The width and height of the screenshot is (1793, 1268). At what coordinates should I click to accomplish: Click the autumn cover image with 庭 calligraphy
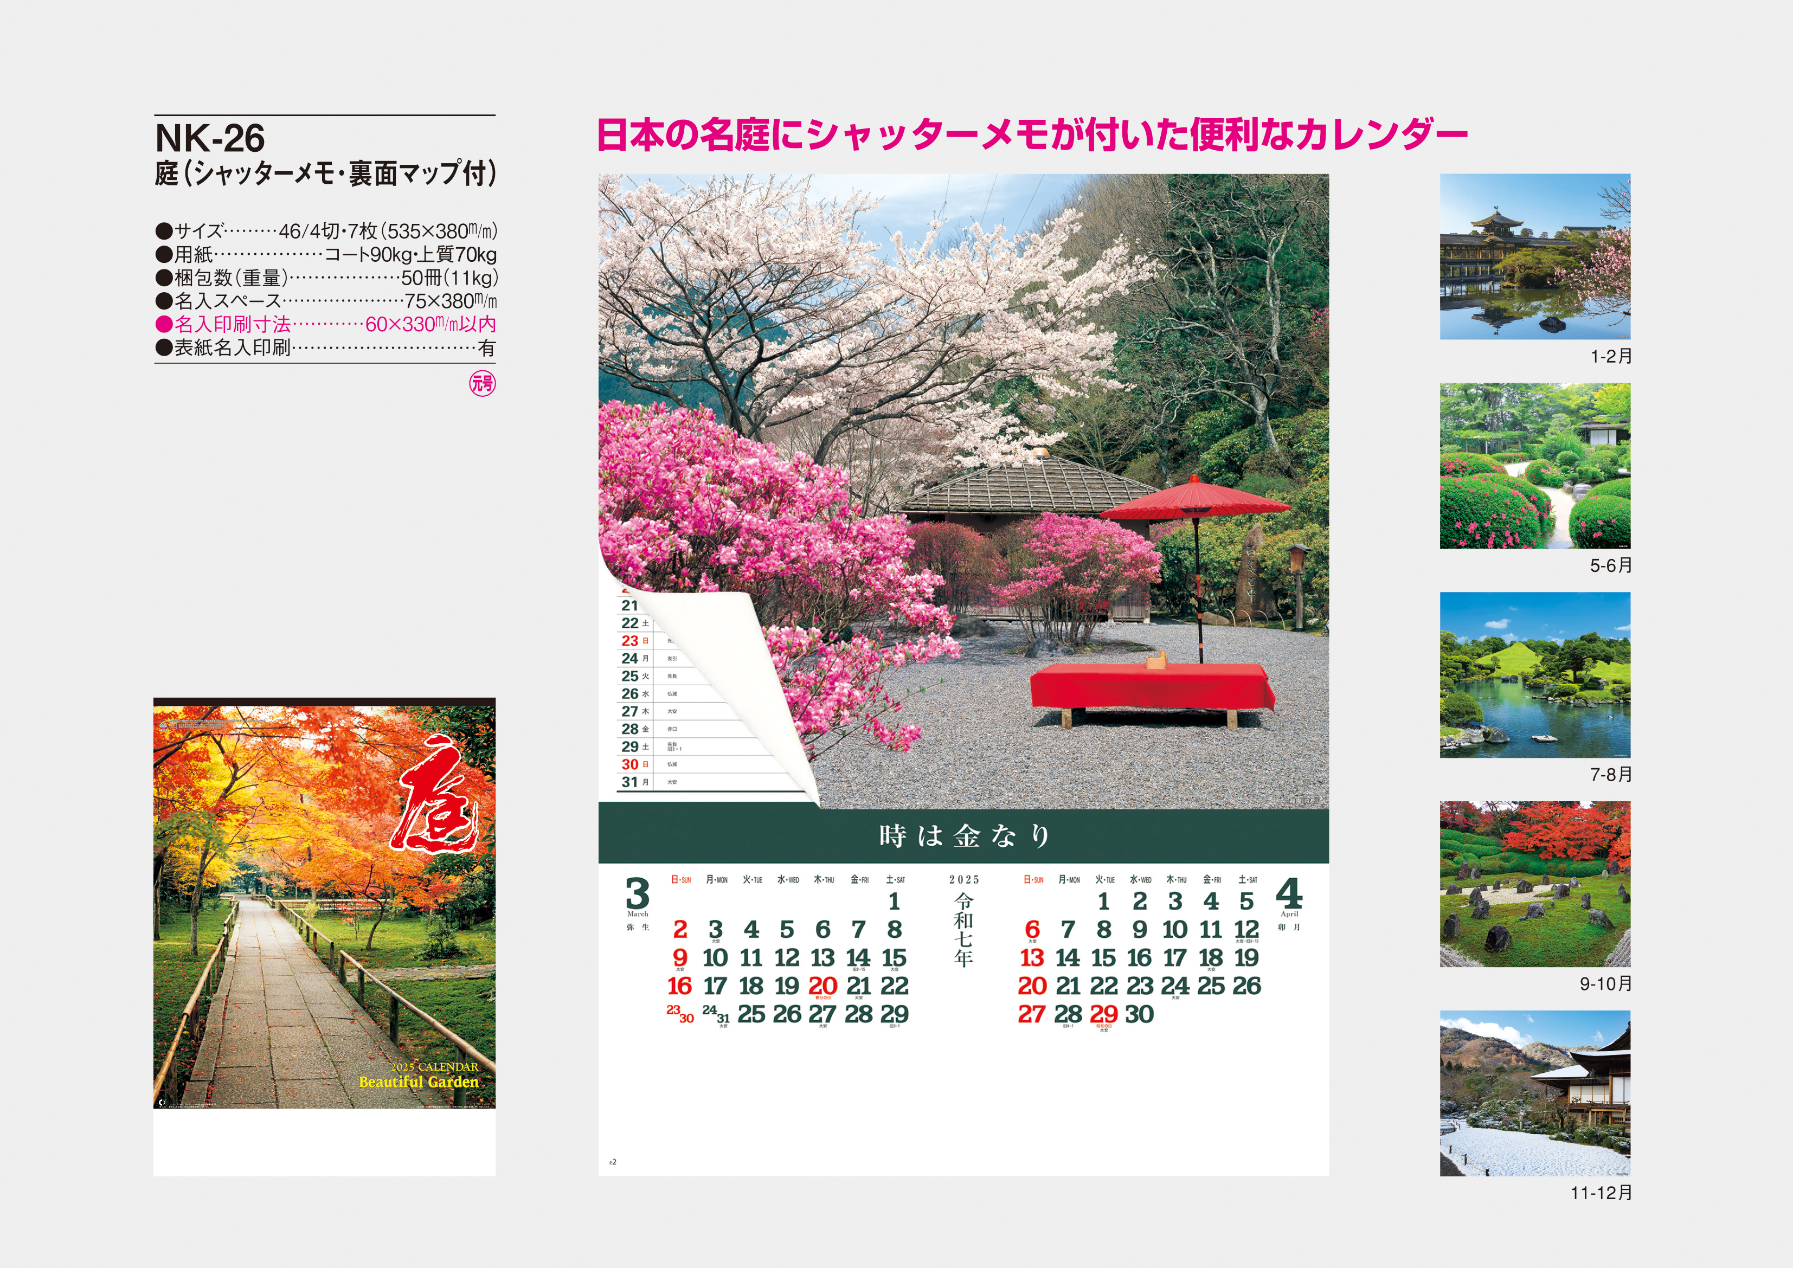pyautogui.click(x=324, y=903)
